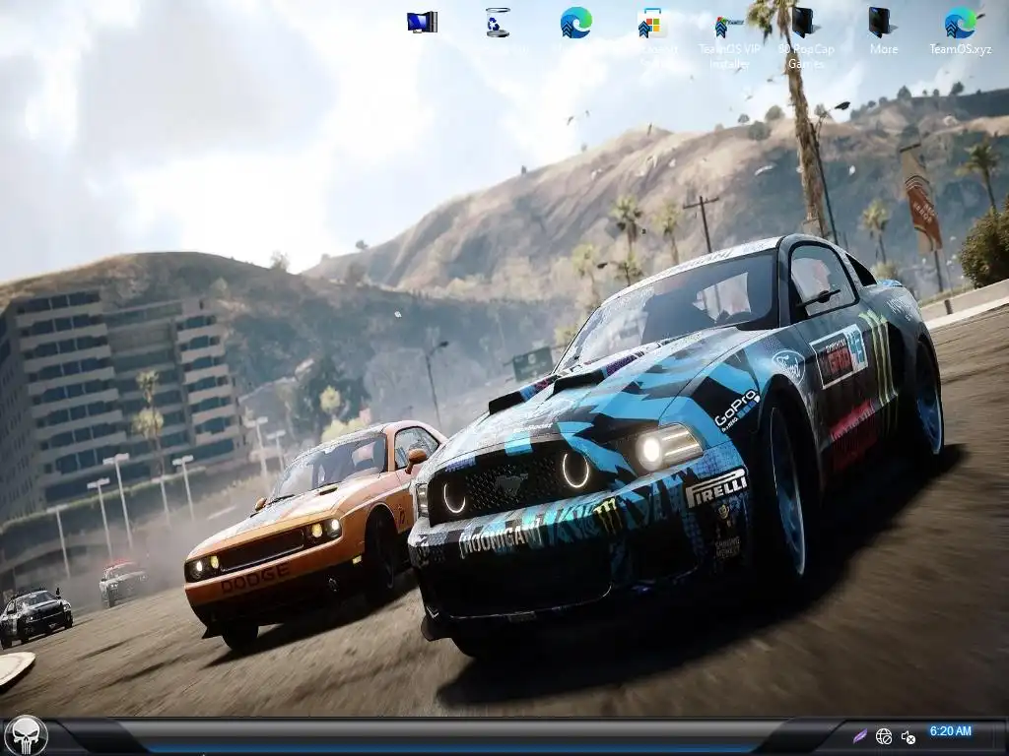Viewport: 1009px width, 756px height.
Task: Open the More folder on desktop
Action: pyautogui.click(x=883, y=31)
